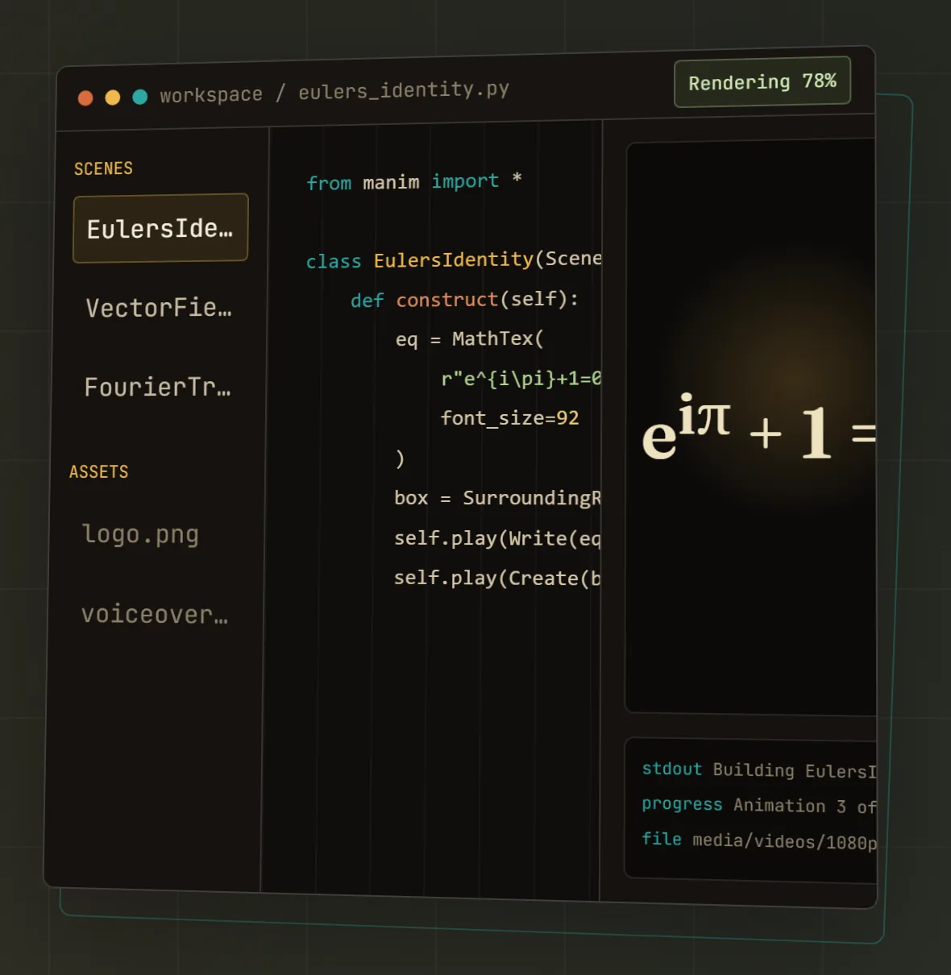
Task: Click the SCENES section header
Action: click(x=103, y=168)
